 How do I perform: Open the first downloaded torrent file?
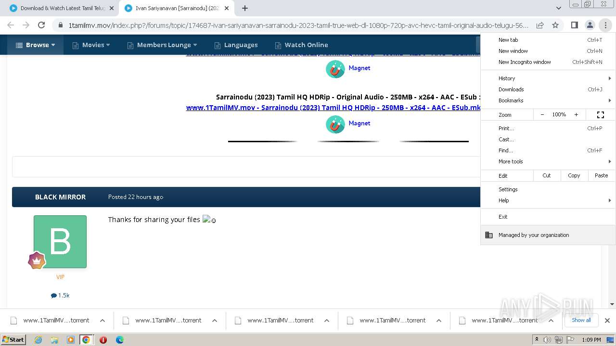click(51, 321)
